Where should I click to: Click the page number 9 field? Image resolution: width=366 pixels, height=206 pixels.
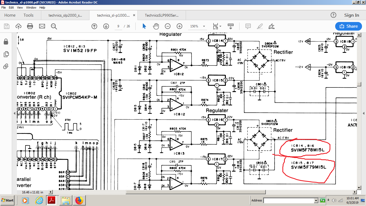coord(118,26)
